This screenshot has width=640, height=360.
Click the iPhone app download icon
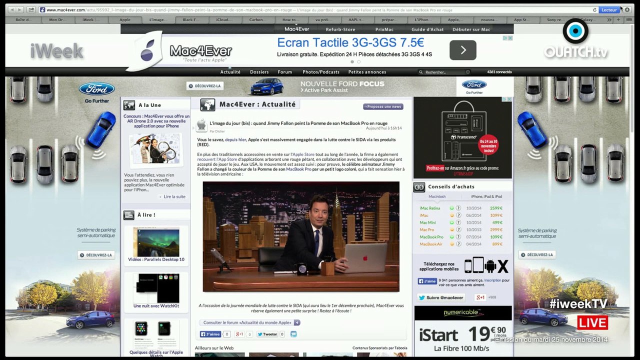pos(468,266)
